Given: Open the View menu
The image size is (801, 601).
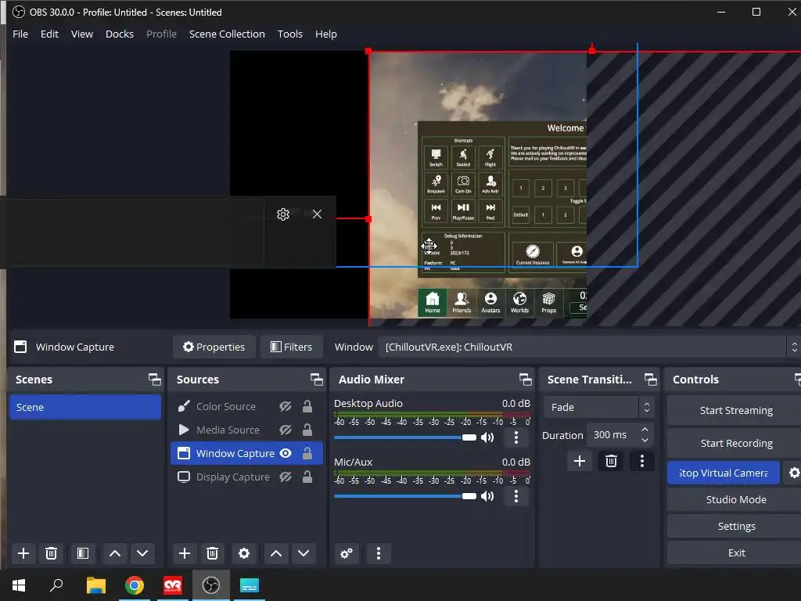Looking at the screenshot, I should [81, 34].
